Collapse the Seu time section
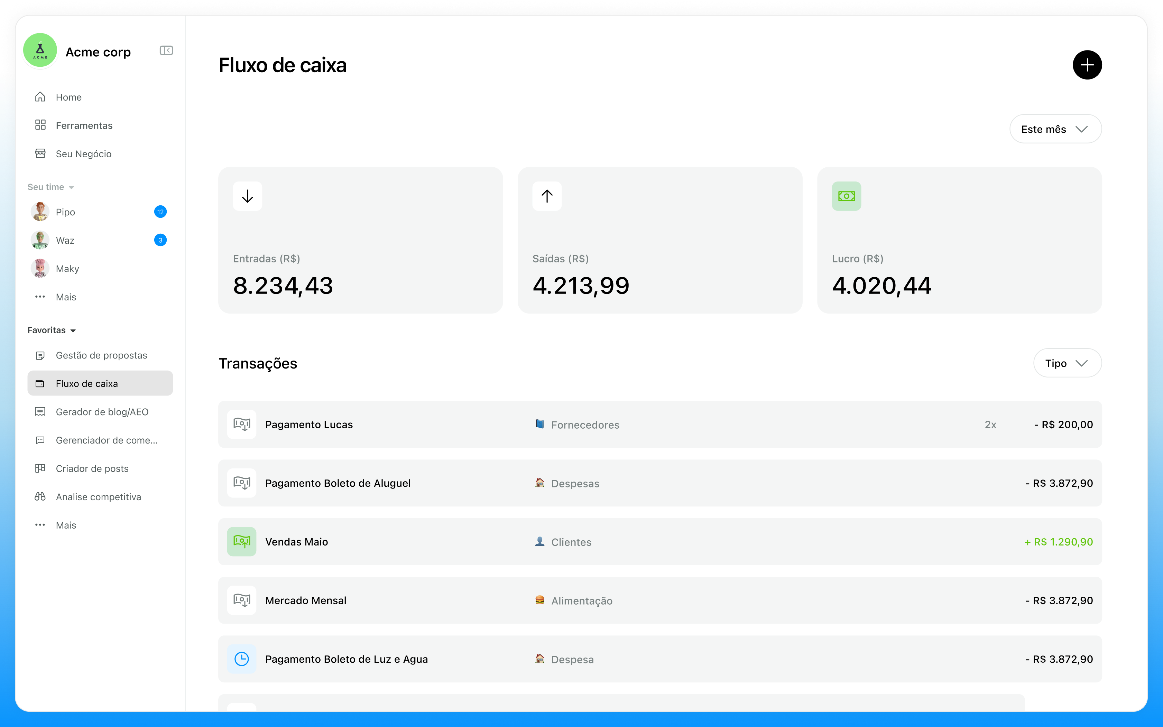The image size is (1163, 727). click(50, 187)
